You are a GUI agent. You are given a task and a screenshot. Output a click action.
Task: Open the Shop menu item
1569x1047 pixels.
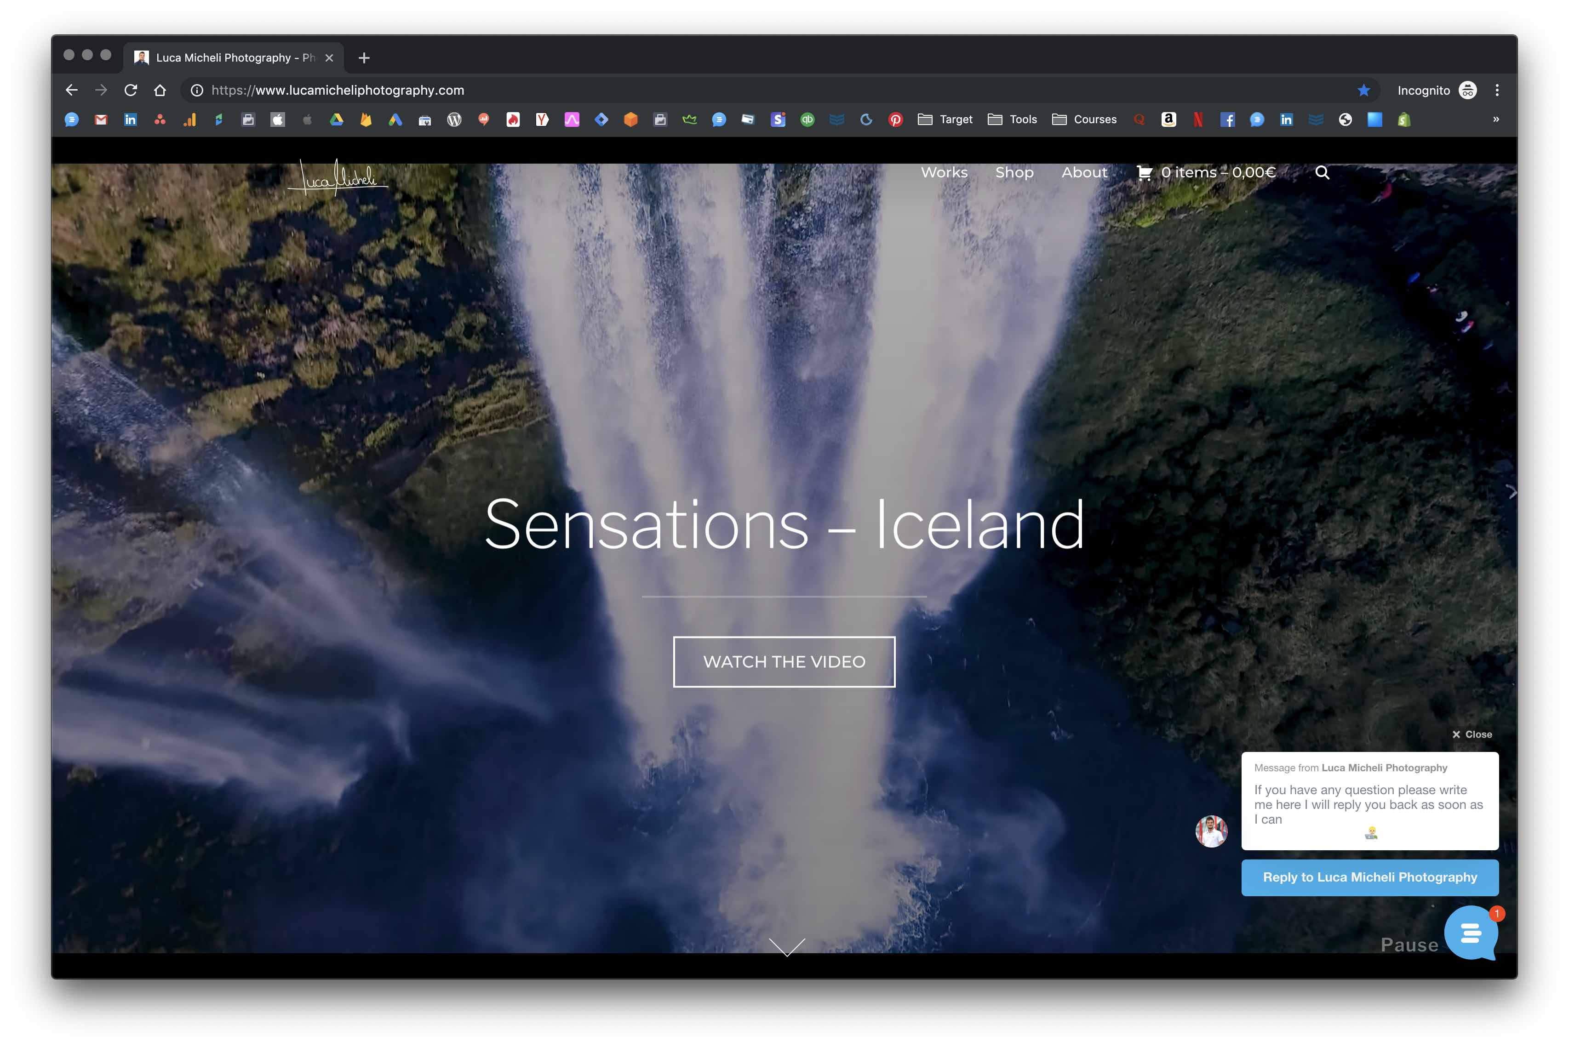click(1014, 172)
